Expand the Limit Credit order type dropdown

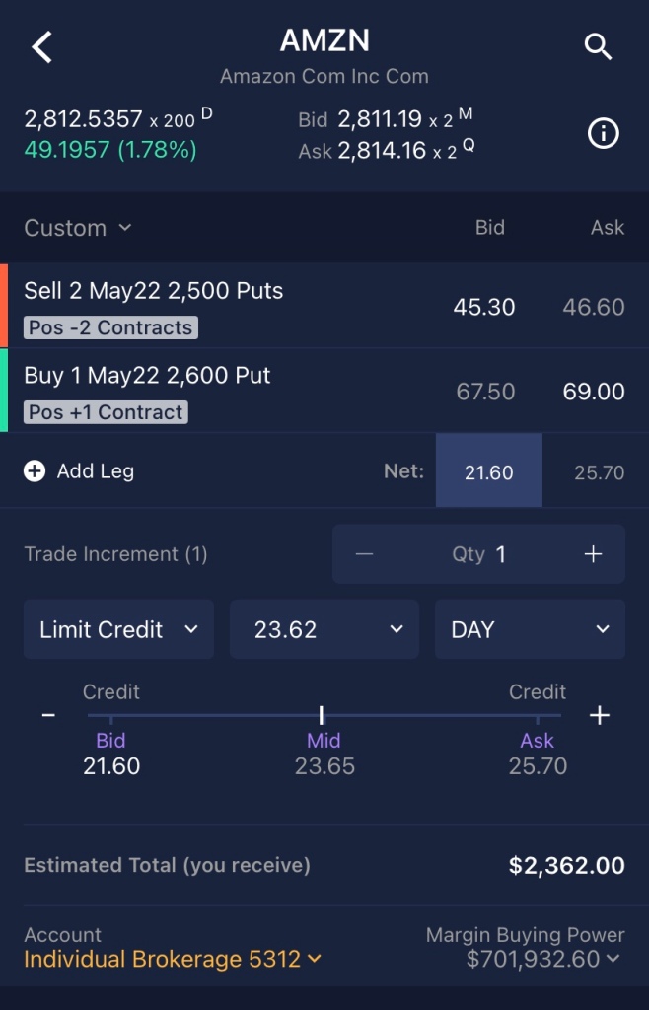pos(118,629)
